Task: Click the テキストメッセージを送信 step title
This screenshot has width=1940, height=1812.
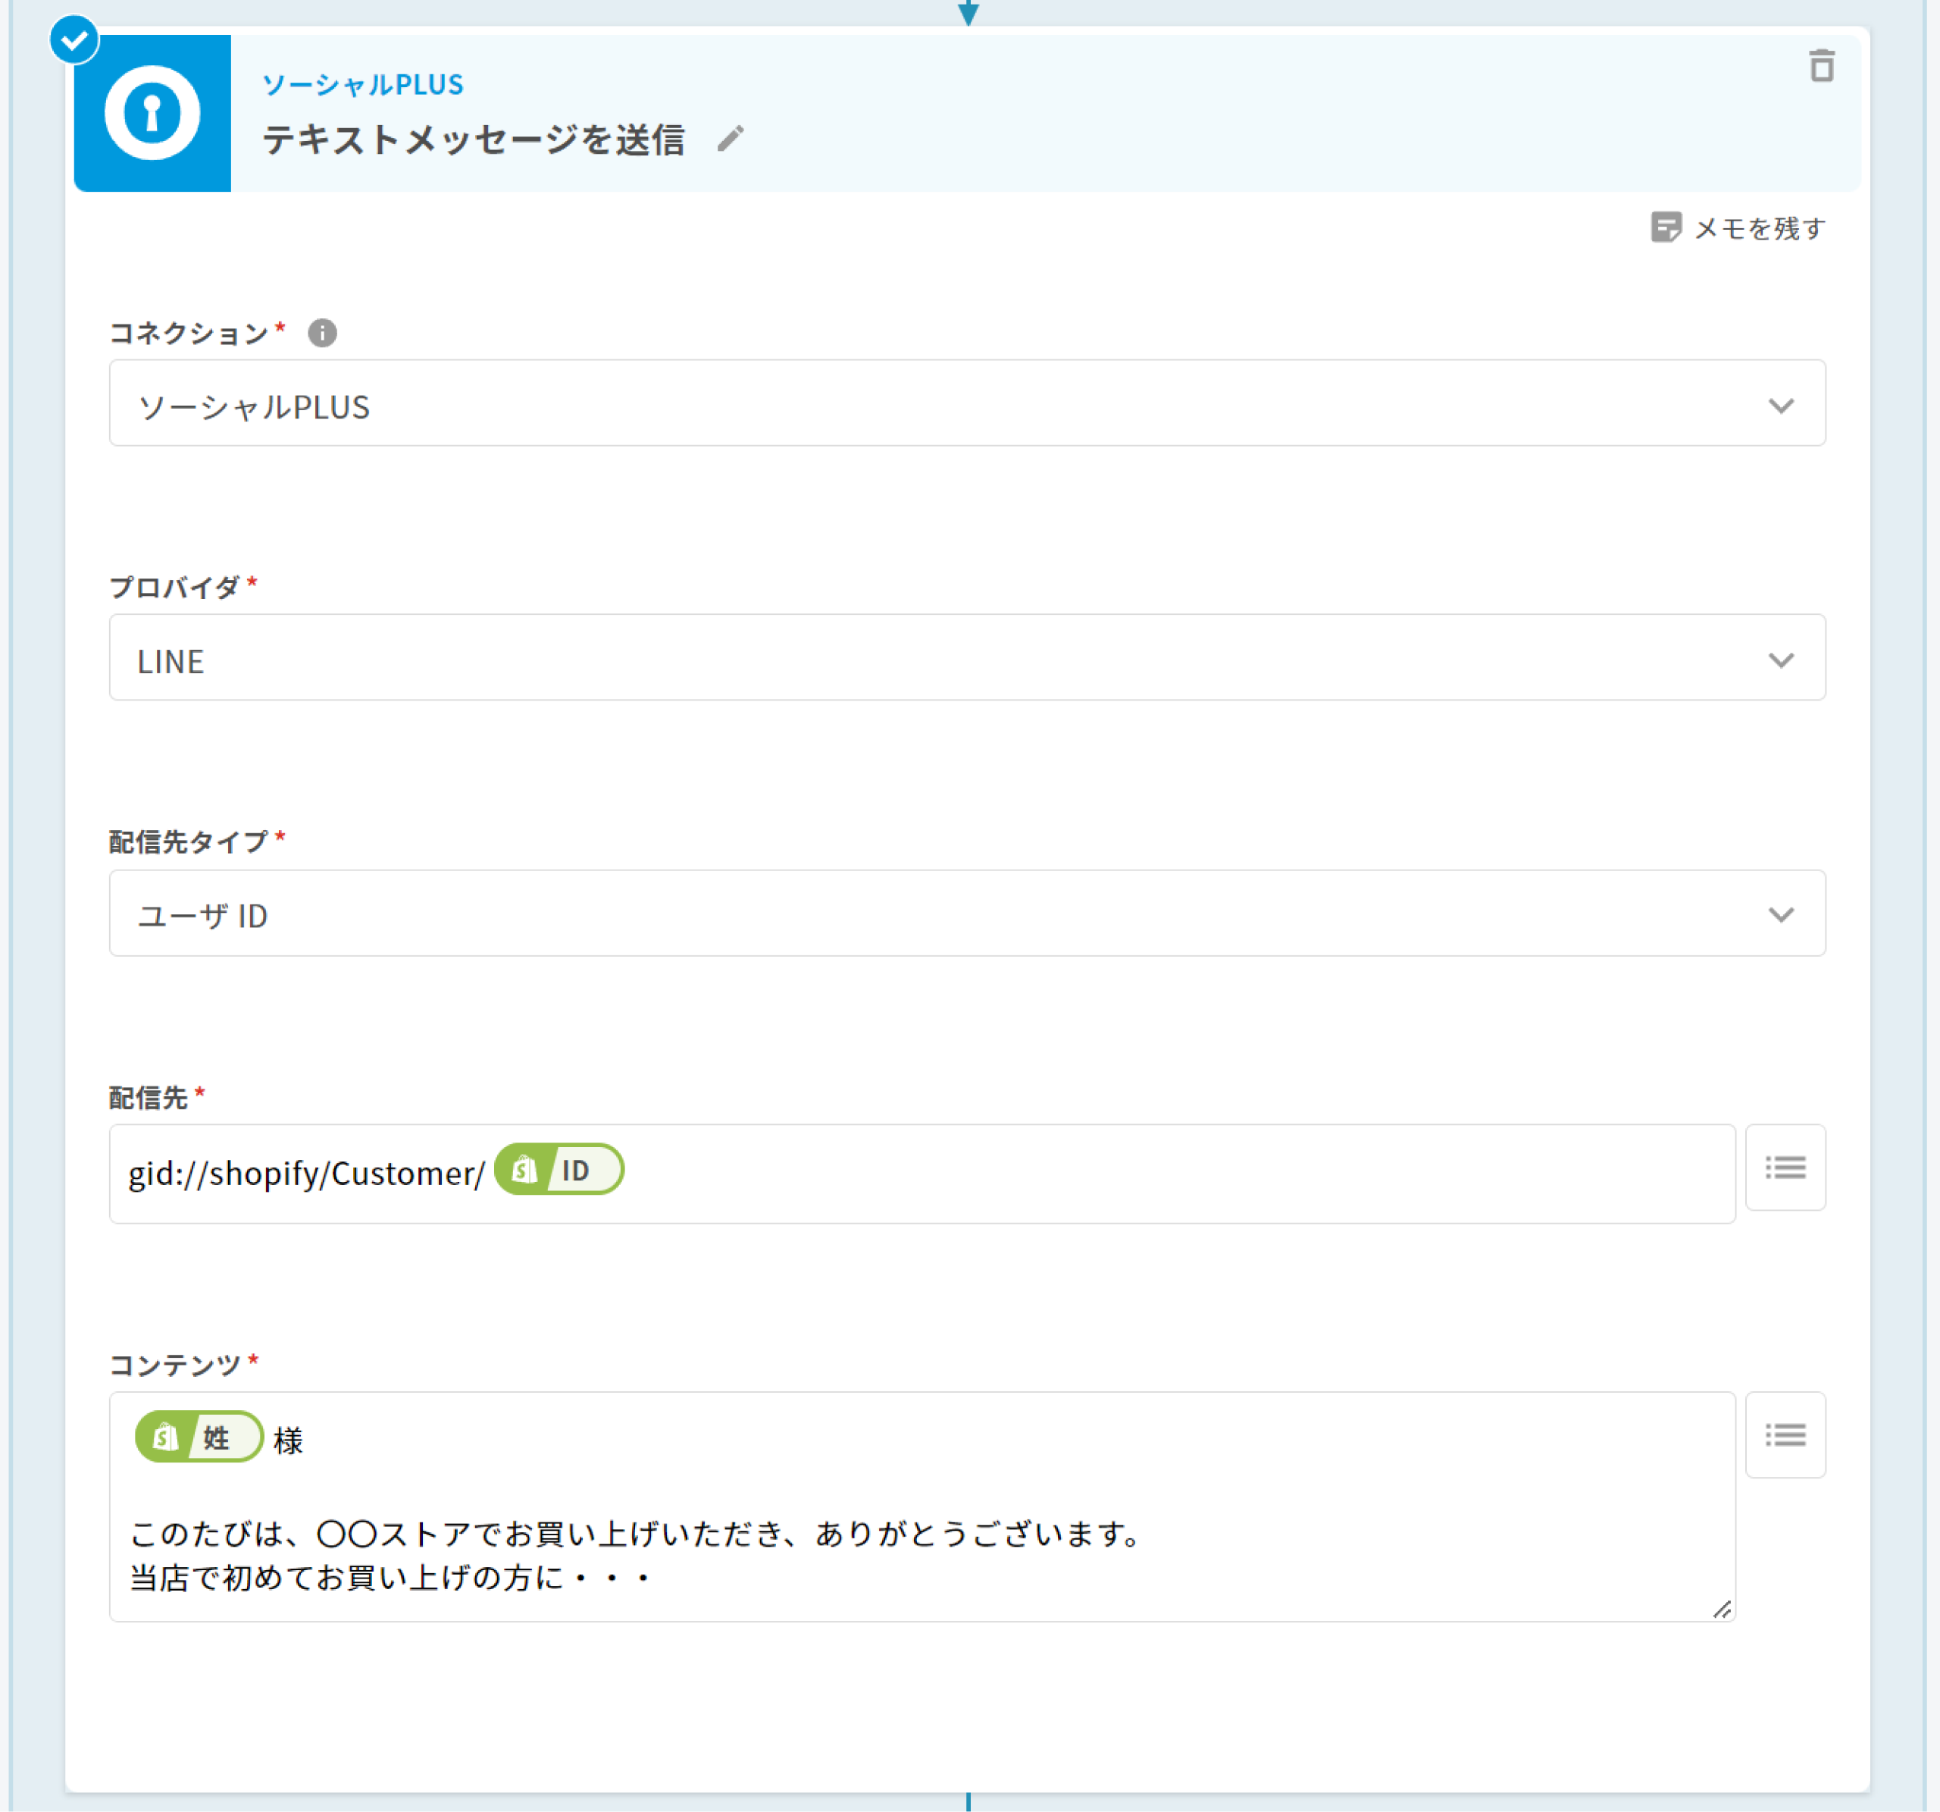Action: pyautogui.click(x=474, y=140)
